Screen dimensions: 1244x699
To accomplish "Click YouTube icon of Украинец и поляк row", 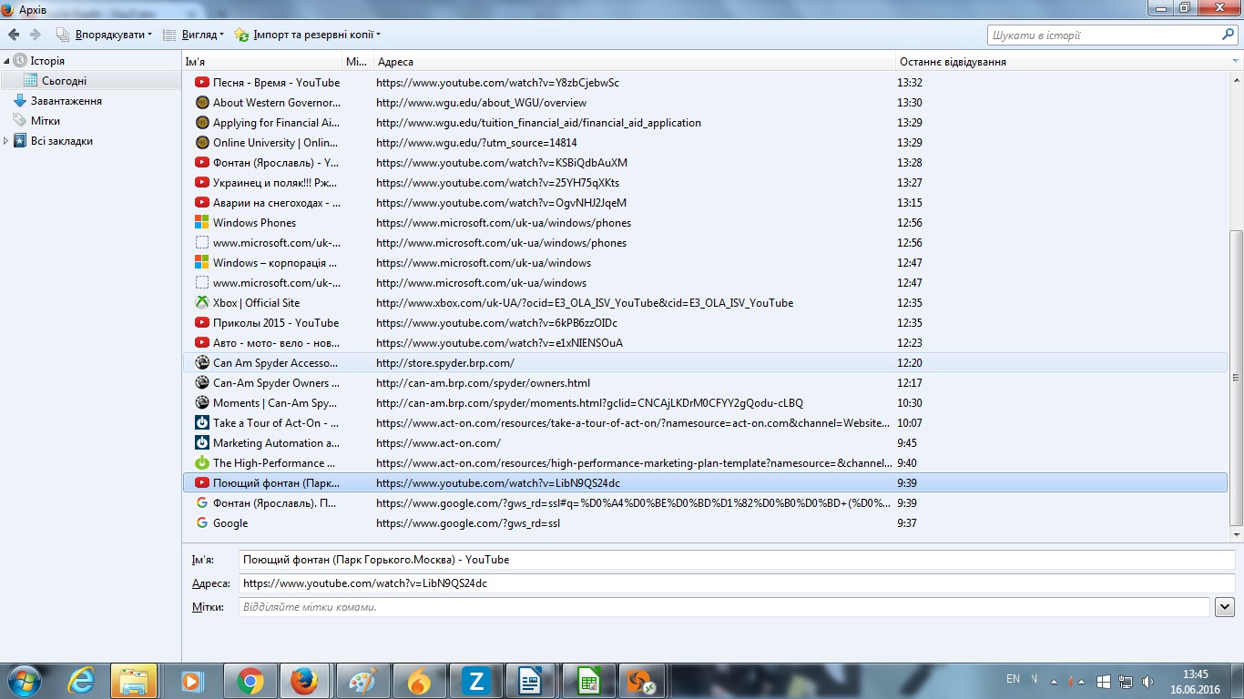I will 202,183.
